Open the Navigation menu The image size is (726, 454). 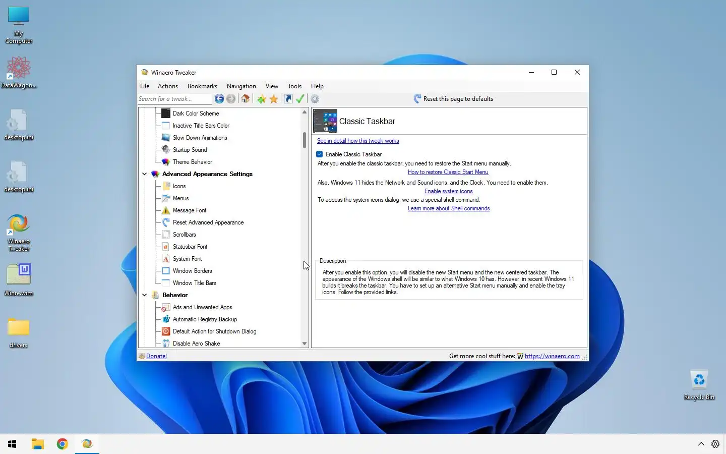coord(241,86)
